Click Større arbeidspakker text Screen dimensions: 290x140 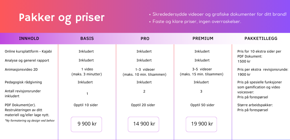[255, 105]
